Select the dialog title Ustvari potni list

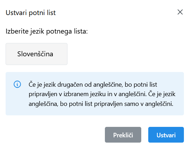31,13
